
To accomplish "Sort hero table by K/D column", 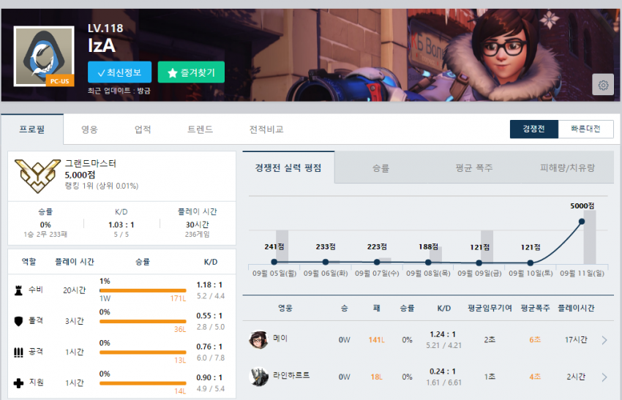I will (443, 308).
